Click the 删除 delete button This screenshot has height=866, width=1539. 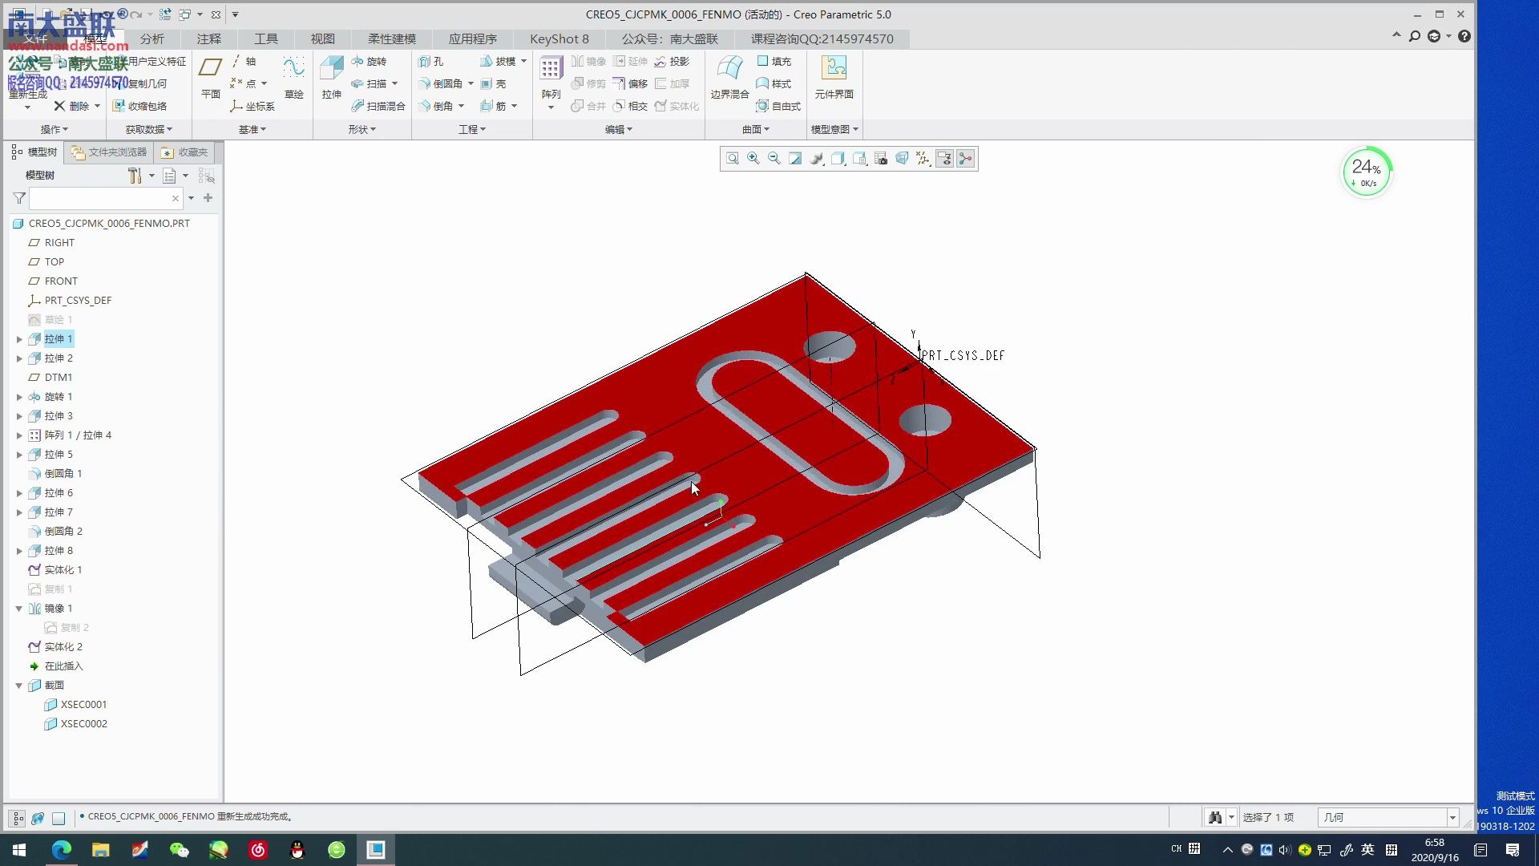coord(78,106)
